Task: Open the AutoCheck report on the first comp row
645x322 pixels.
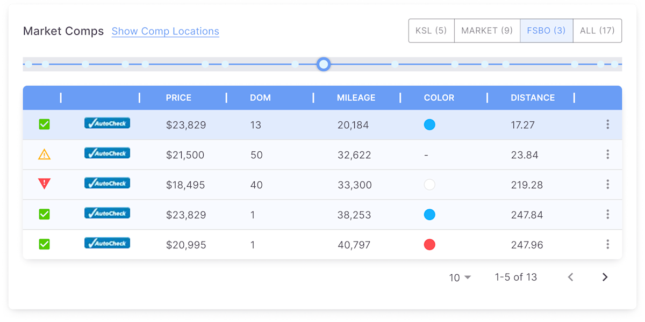Action: coord(107,123)
